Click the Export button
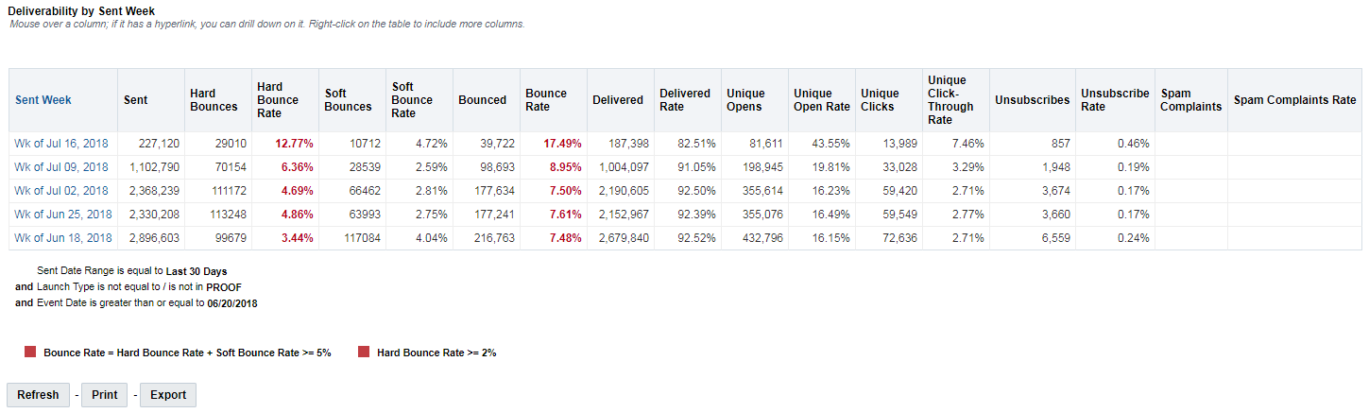The width and height of the screenshot is (1369, 413). pos(168,395)
